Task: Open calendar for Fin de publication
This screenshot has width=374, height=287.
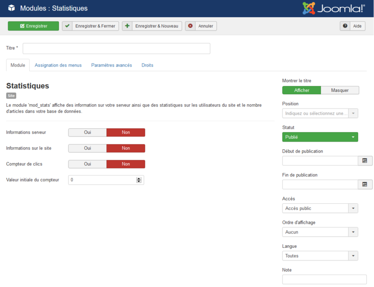Action: point(365,185)
